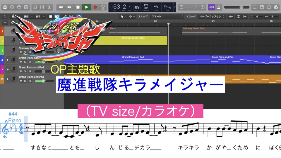Toggle the 1234 count-in button

click(x=211, y=7)
